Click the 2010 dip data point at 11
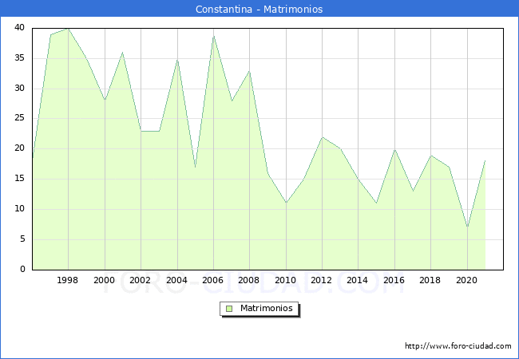 [286, 203]
